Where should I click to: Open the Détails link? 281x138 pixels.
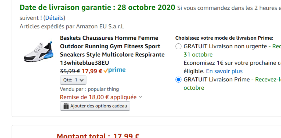[54, 18]
